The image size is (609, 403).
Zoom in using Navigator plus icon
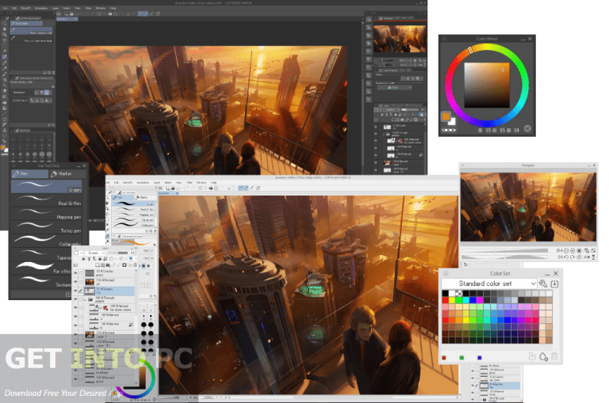click(573, 250)
